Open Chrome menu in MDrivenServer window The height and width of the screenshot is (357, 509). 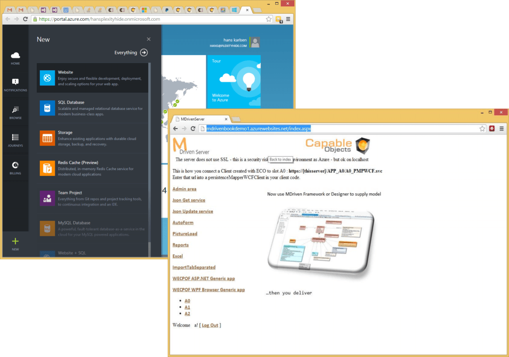(x=502, y=129)
